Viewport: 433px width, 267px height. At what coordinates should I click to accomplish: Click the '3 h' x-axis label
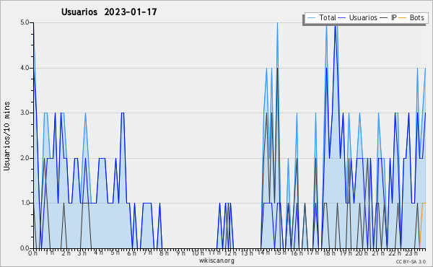(82, 253)
